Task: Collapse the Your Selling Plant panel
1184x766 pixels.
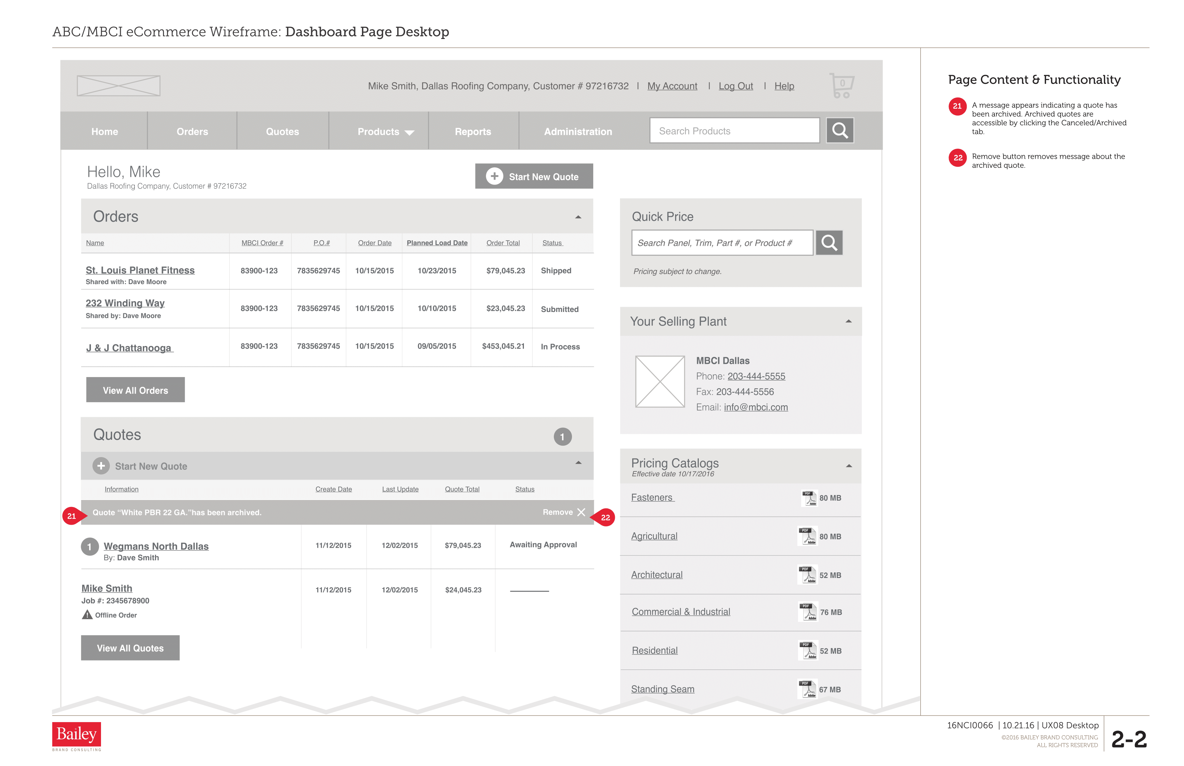Action: [x=849, y=321]
